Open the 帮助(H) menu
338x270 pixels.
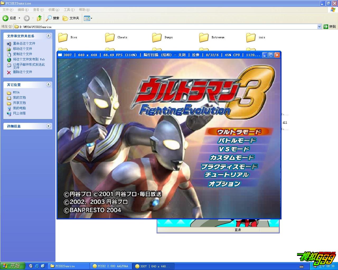[84, 10]
